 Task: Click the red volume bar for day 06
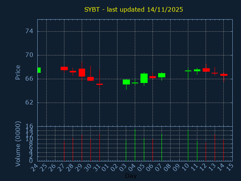pos(153,150)
